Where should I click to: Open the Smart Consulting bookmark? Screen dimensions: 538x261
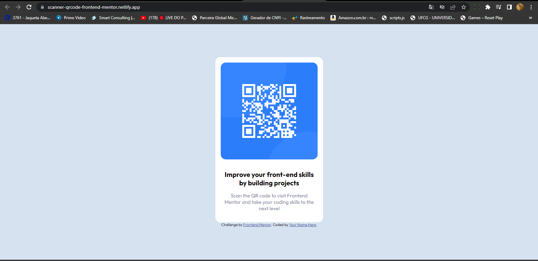113,18
